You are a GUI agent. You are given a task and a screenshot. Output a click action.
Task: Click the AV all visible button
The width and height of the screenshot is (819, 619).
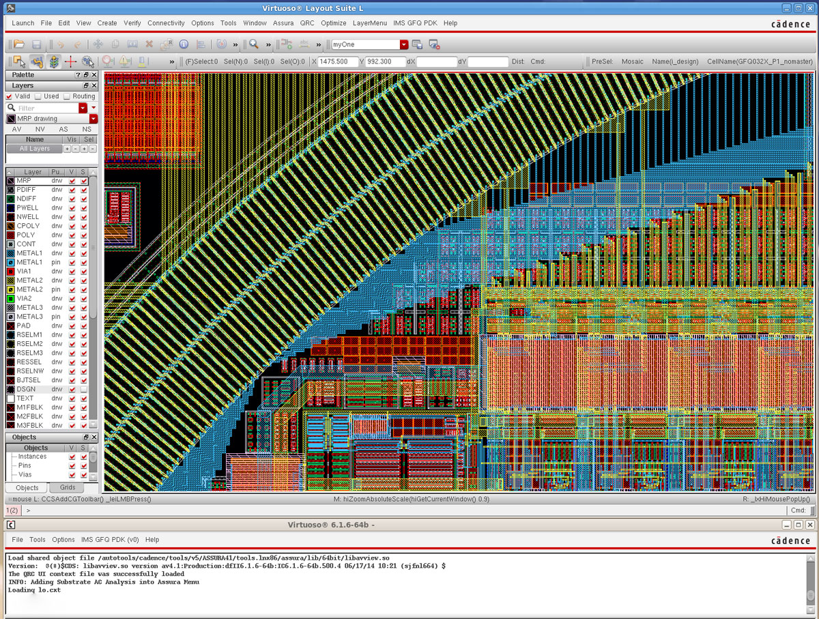(17, 129)
